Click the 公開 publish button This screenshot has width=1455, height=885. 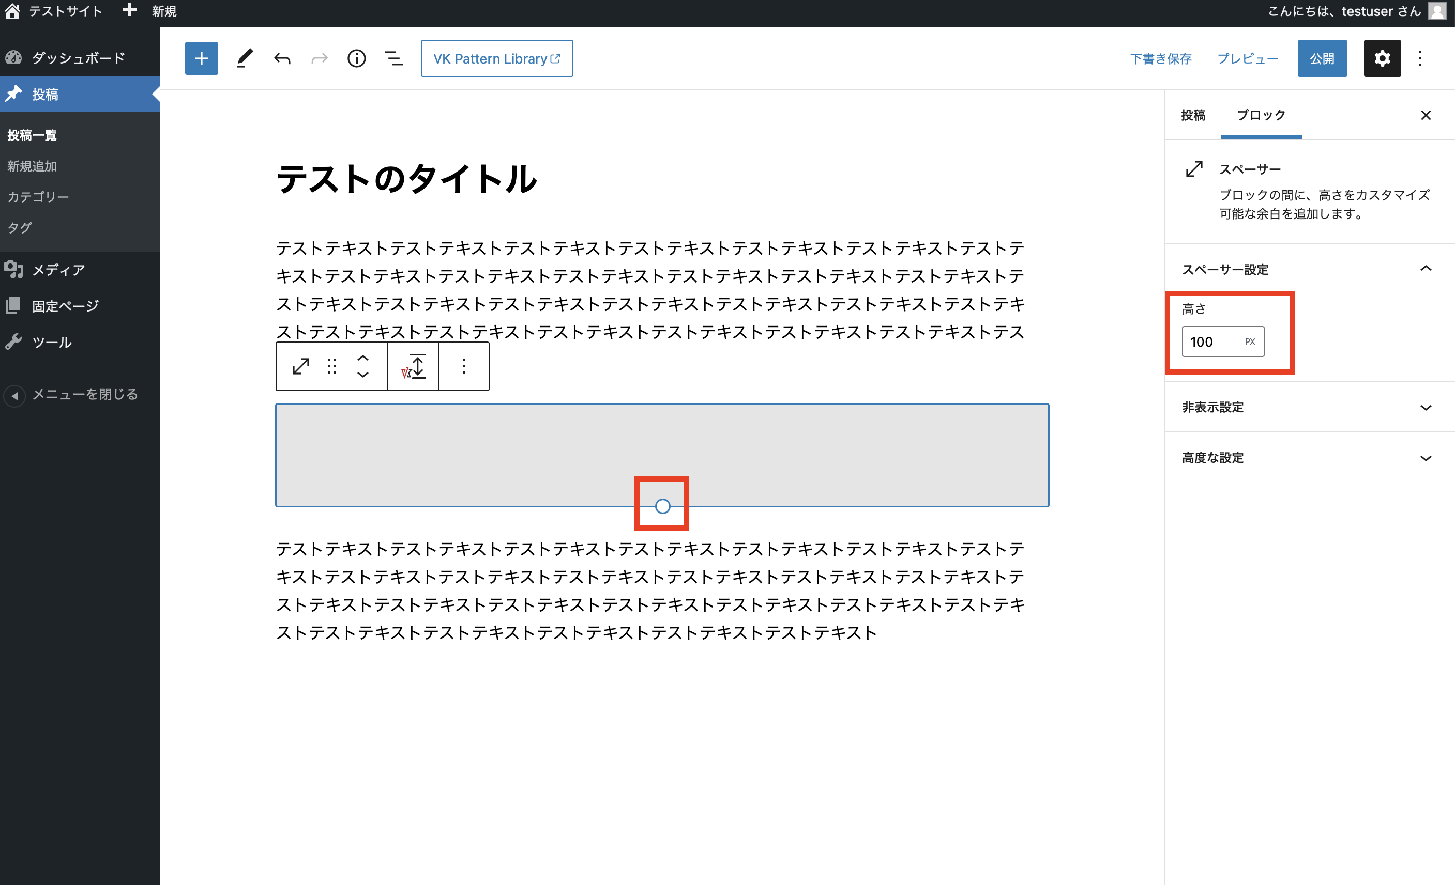(x=1322, y=58)
